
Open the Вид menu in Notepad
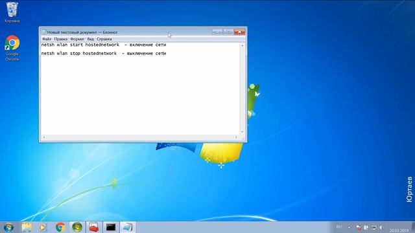(x=90, y=39)
